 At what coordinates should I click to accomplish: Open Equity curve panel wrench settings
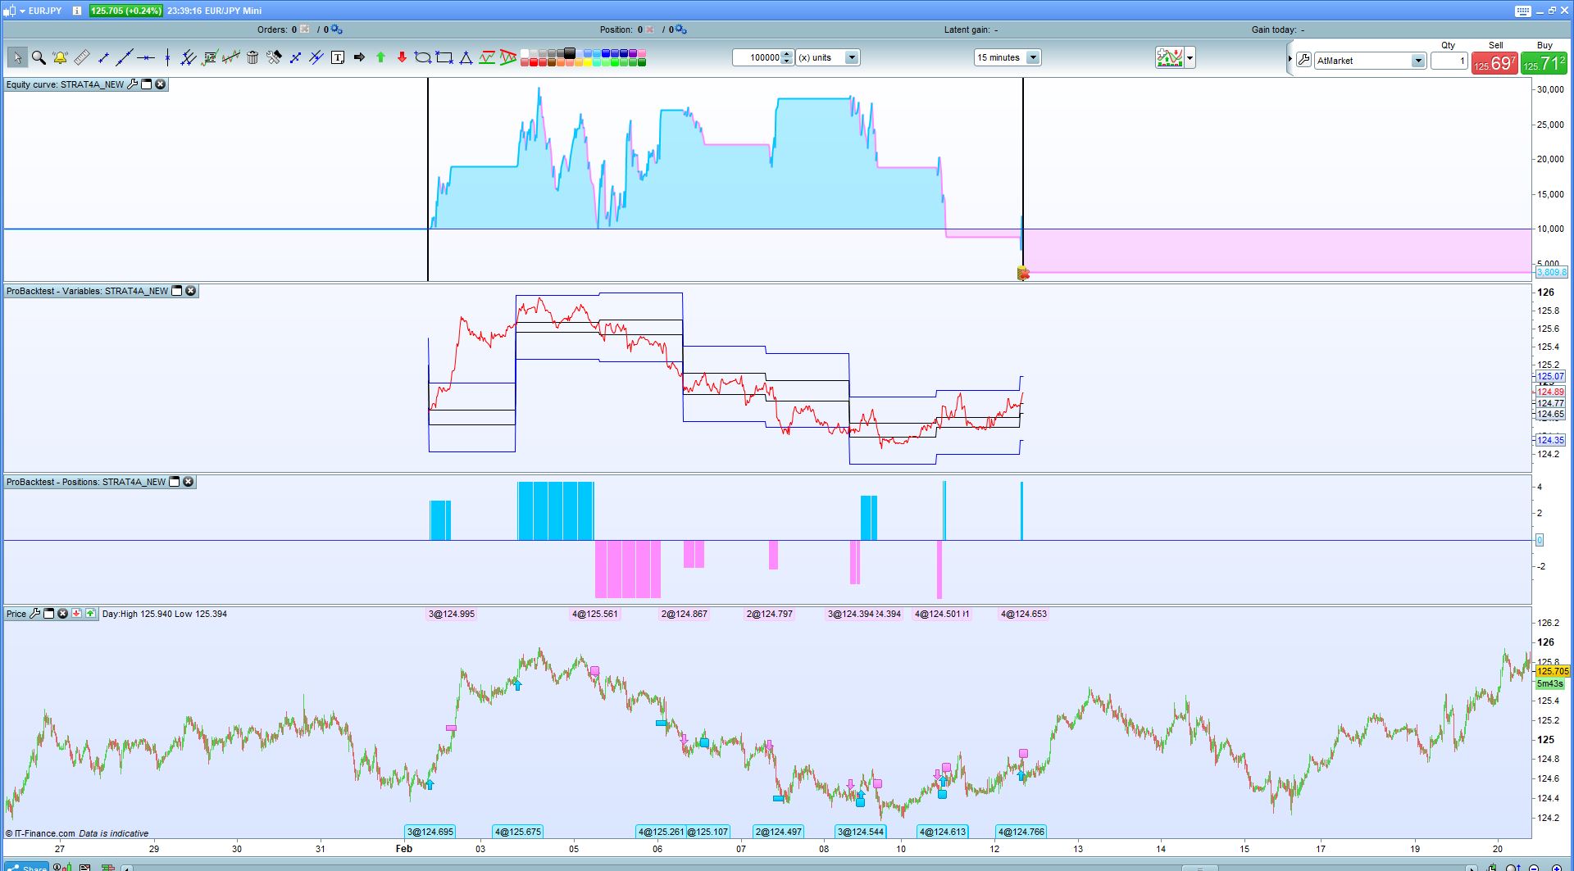[x=133, y=84]
